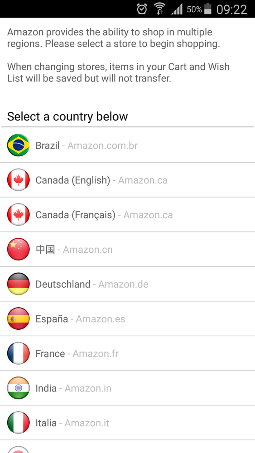Open Amazon.in link for India

(x=88, y=388)
